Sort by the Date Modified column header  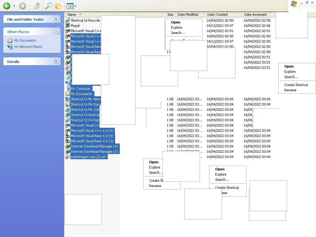click(188, 15)
